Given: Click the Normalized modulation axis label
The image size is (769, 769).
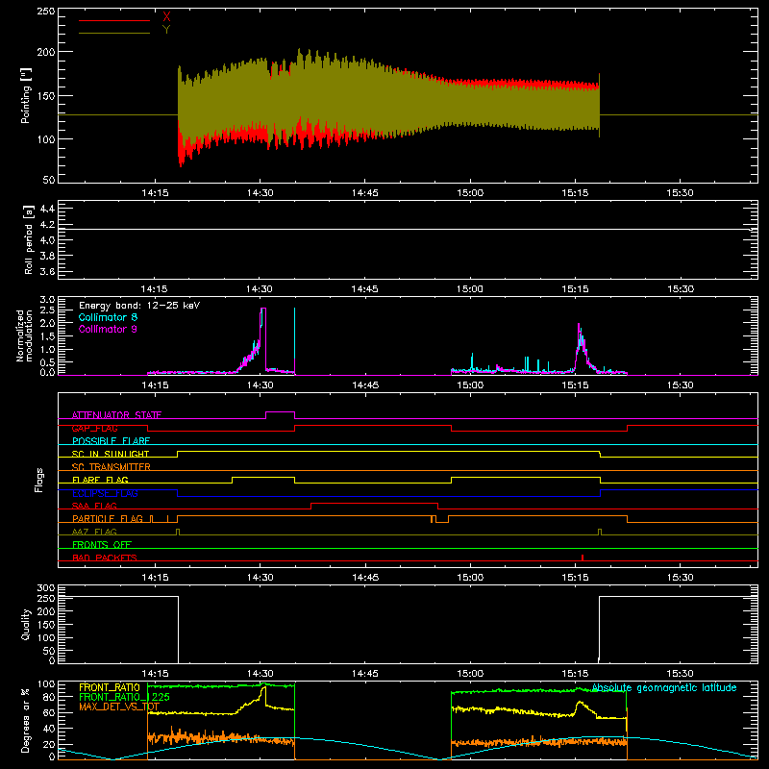Looking at the screenshot, I should coord(24,335).
